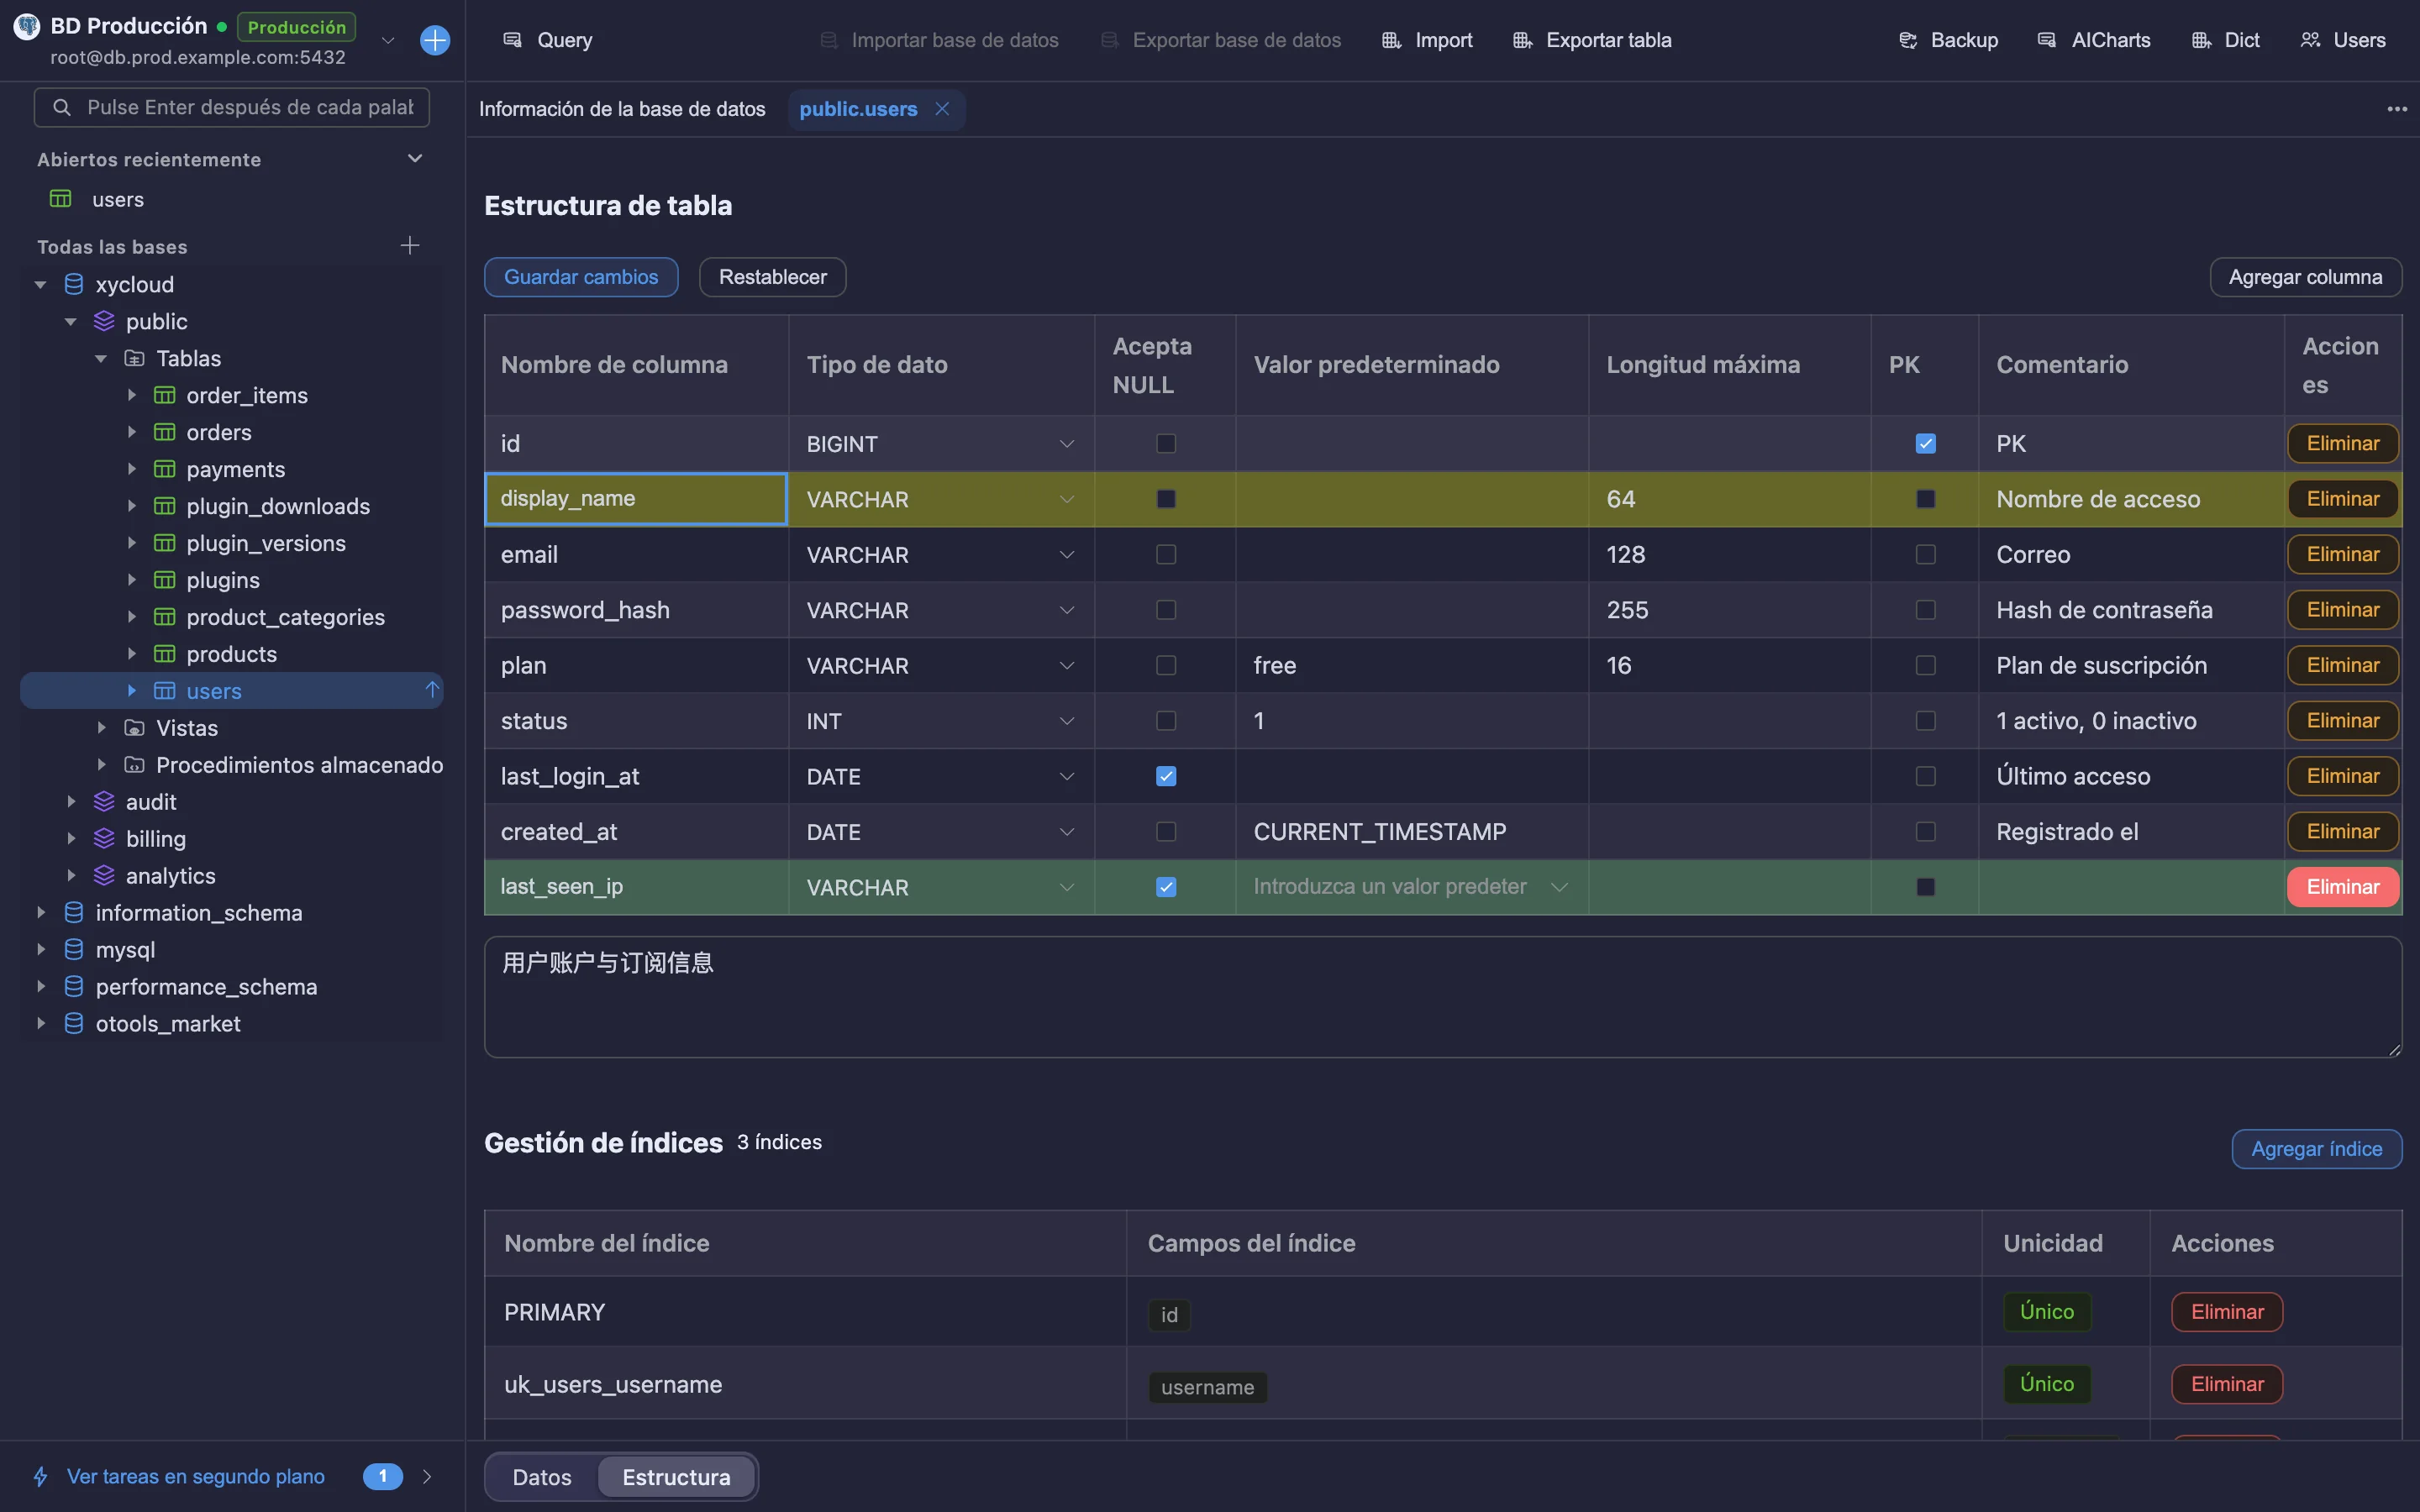Screen dimensions: 2420x1512
Task: Open the Backup tool
Action: (1947, 40)
